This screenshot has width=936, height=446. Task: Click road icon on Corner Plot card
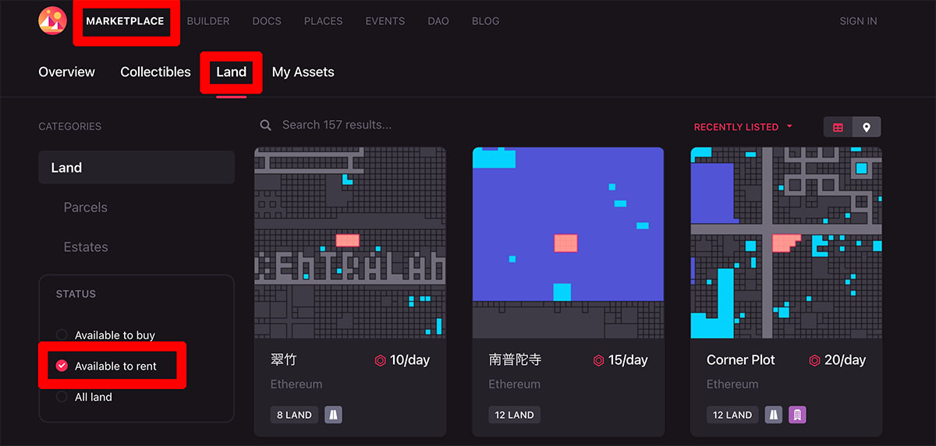(774, 415)
